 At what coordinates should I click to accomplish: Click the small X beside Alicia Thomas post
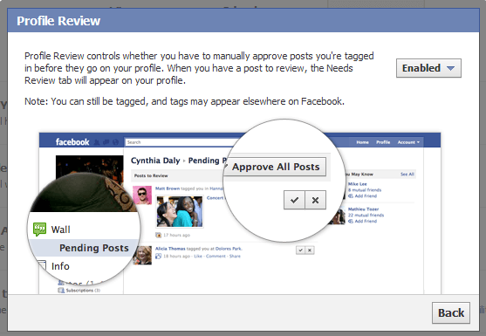[x=310, y=250]
